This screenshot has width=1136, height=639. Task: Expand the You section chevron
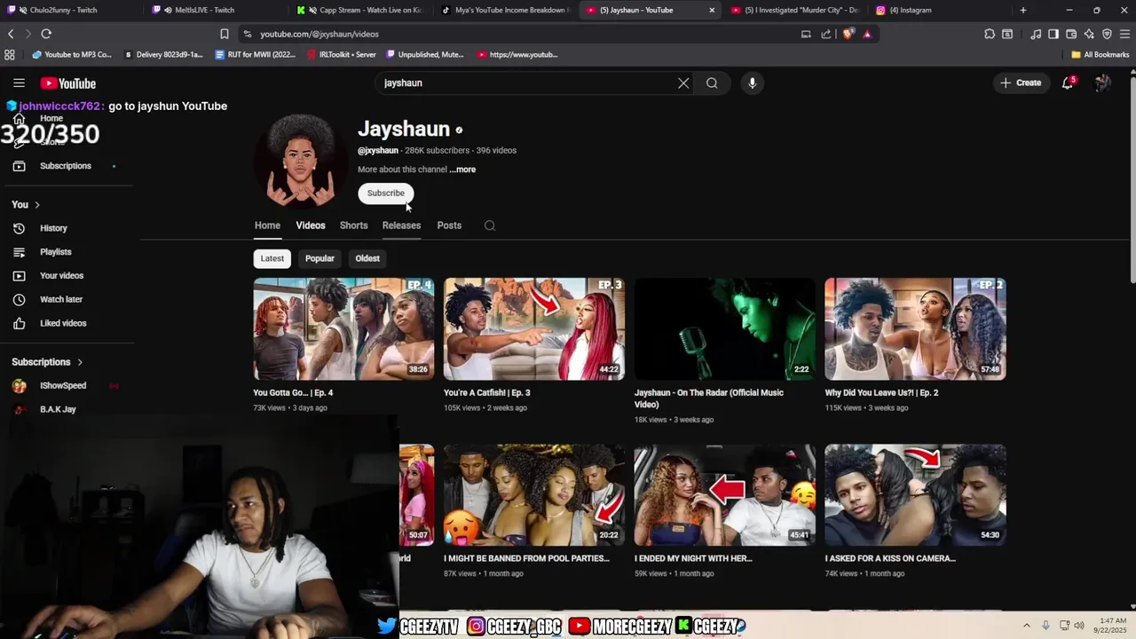point(37,205)
